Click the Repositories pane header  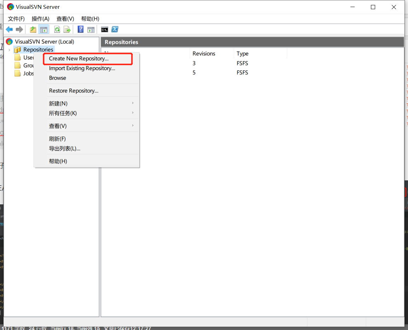tap(253, 42)
